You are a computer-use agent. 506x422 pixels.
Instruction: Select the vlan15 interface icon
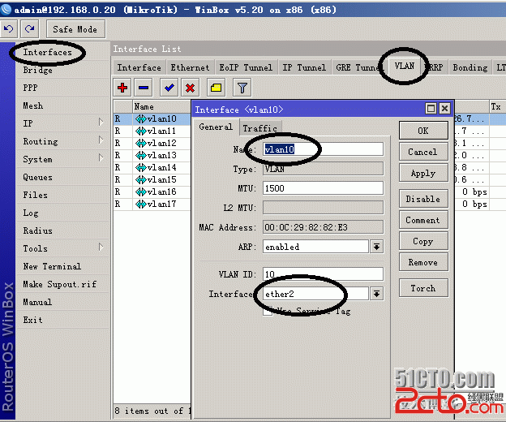[x=141, y=179]
